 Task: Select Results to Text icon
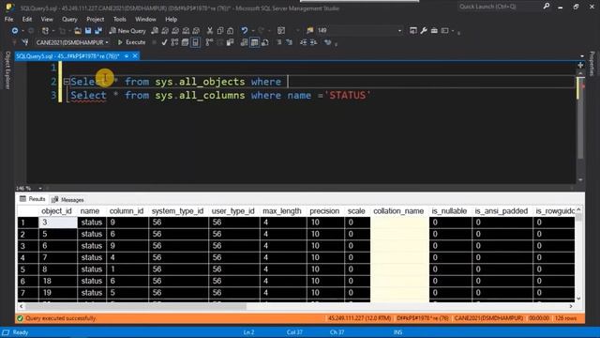[x=244, y=42]
